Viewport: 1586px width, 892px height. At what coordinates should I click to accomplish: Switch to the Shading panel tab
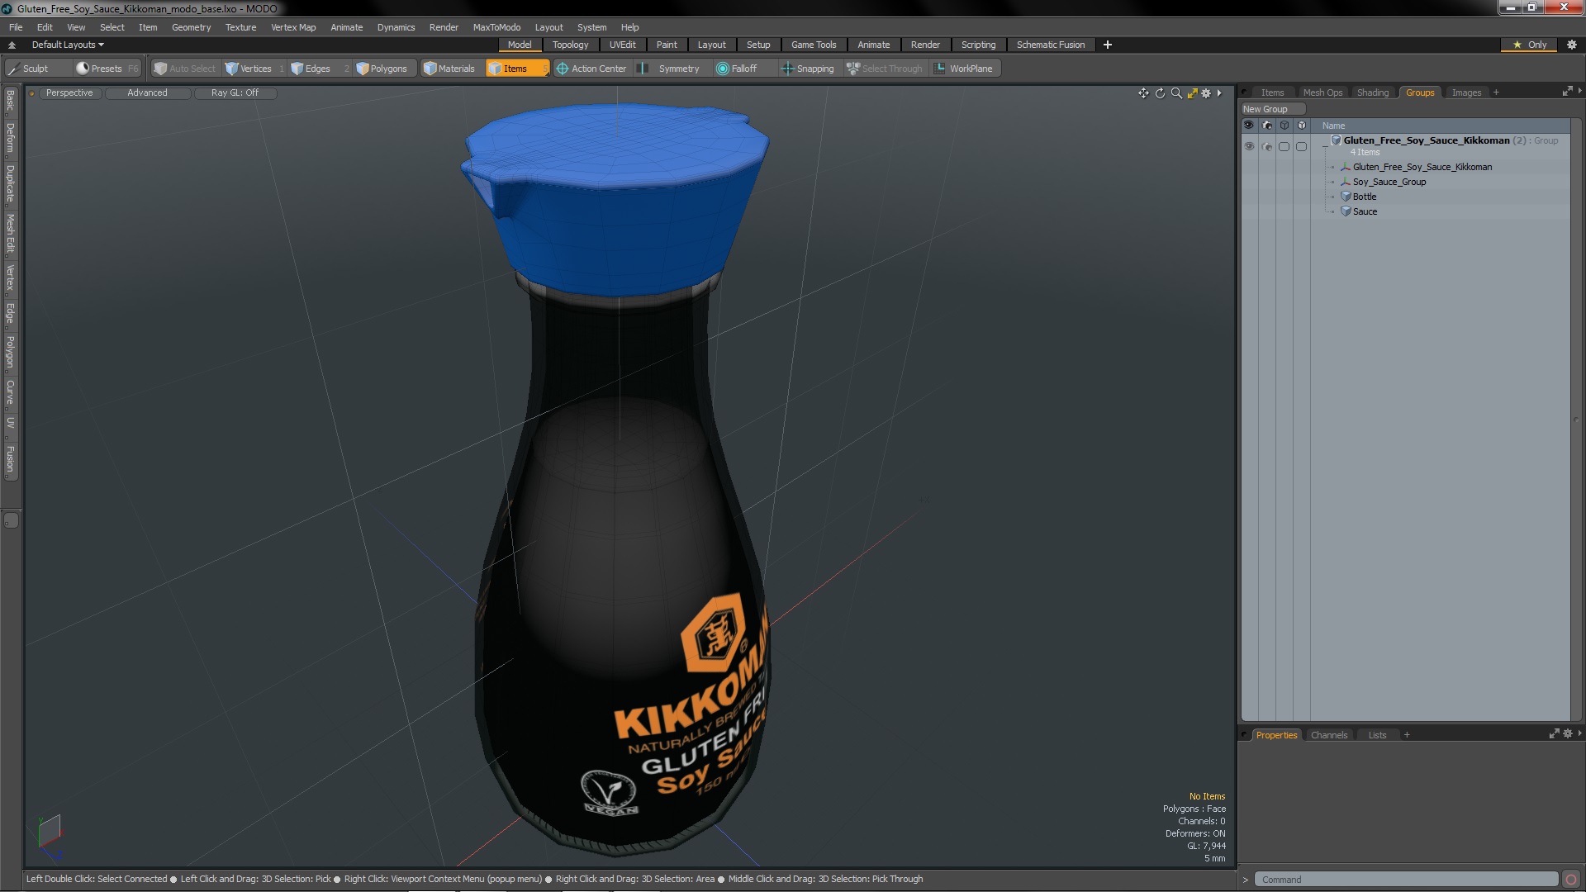1372,93
